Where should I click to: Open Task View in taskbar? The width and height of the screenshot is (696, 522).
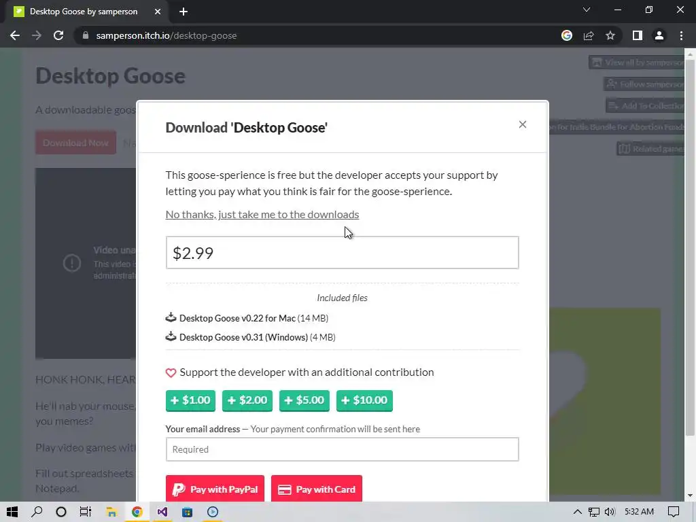[85, 512]
